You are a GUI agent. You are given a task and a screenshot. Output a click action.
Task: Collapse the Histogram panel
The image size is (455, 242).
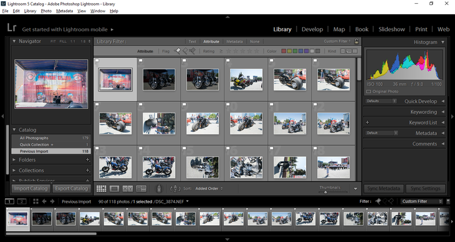443,42
